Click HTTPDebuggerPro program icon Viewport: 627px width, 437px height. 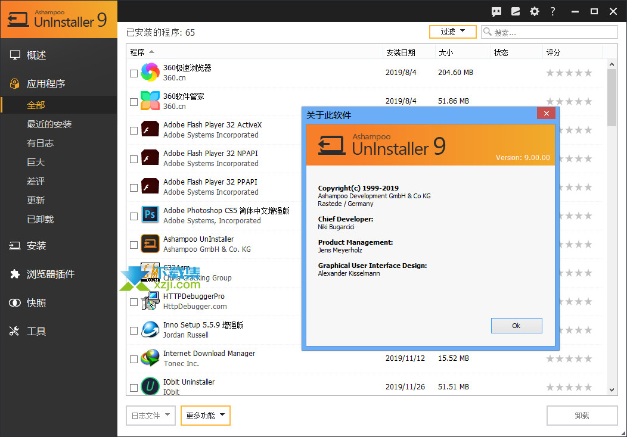point(150,301)
